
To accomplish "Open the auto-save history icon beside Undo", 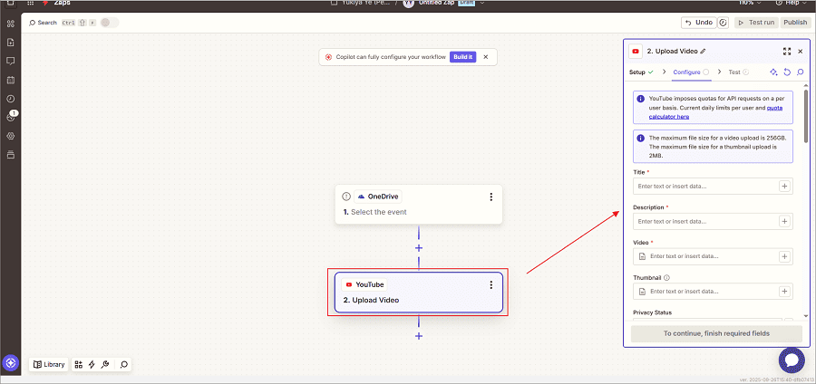I will [x=723, y=23].
